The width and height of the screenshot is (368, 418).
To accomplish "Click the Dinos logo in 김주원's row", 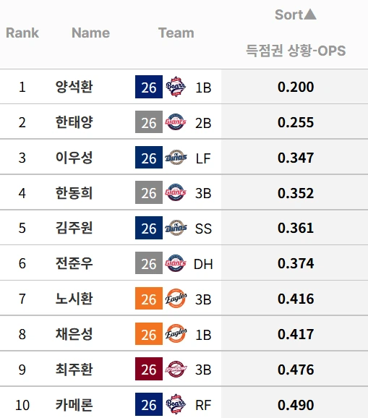I will coord(176,228).
